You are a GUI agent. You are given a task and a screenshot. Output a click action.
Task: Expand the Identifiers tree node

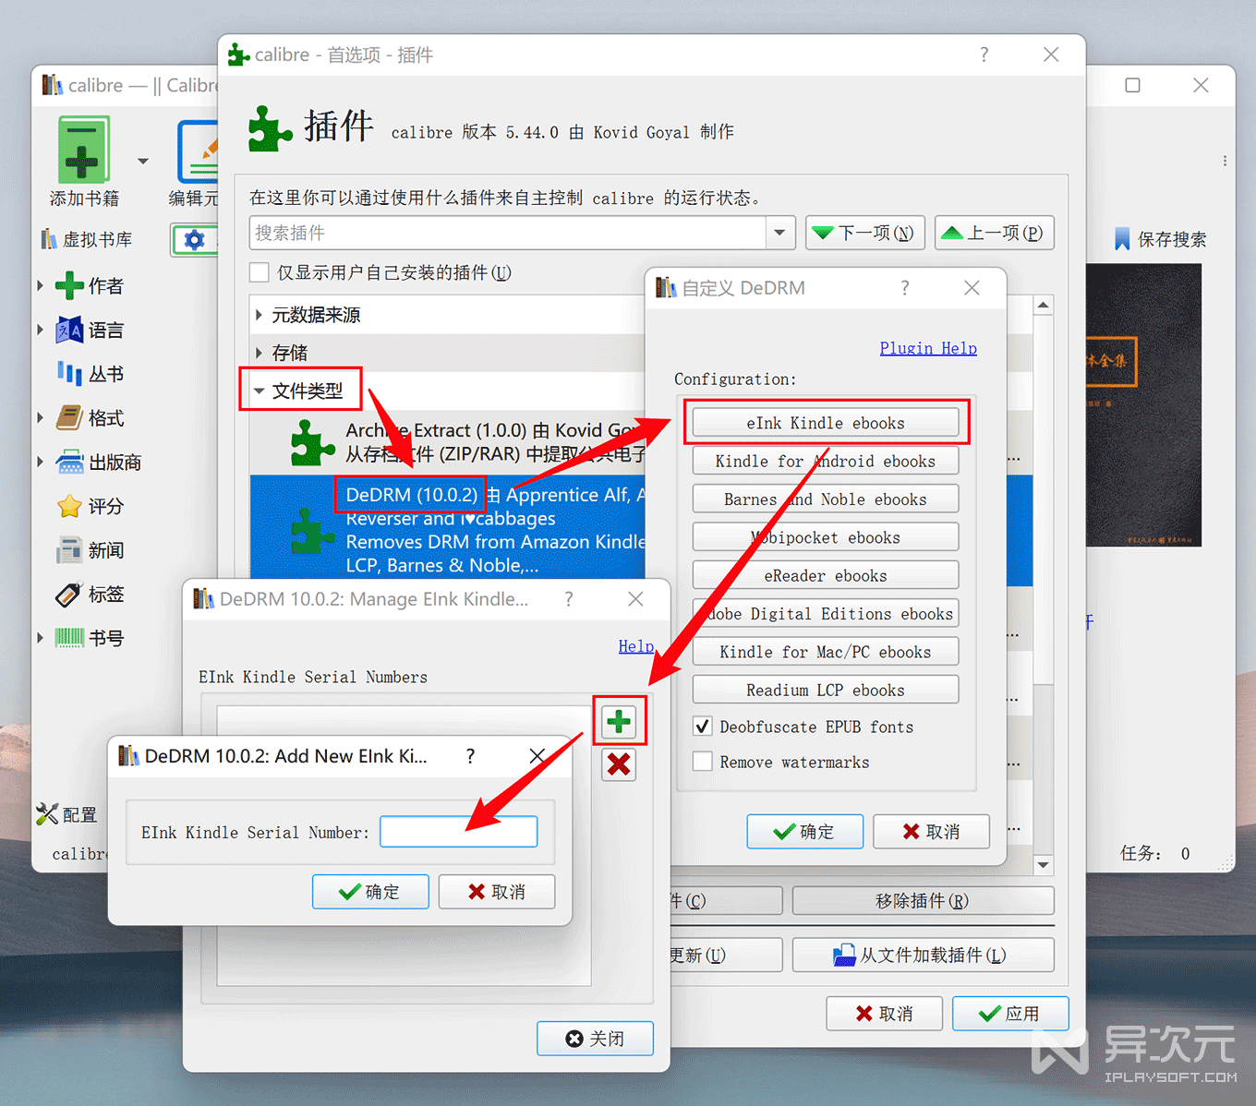pos(41,638)
